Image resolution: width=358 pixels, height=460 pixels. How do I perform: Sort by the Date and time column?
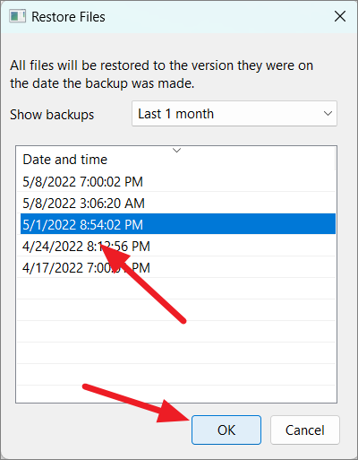pos(65,160)
